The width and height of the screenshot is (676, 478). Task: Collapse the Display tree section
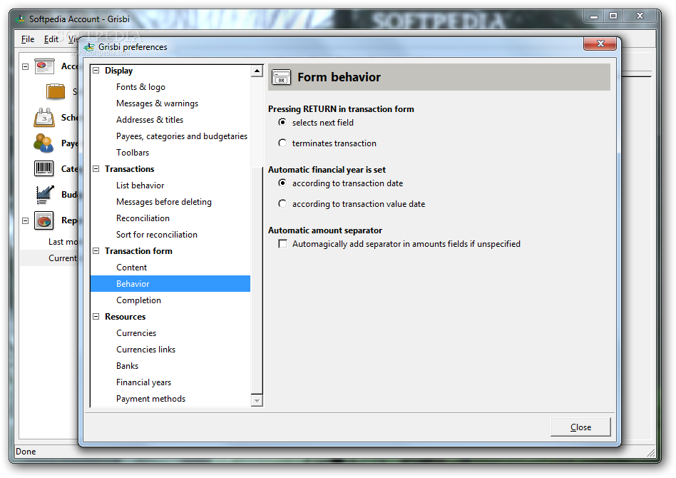pyautogui.click(x=96, y=71)
